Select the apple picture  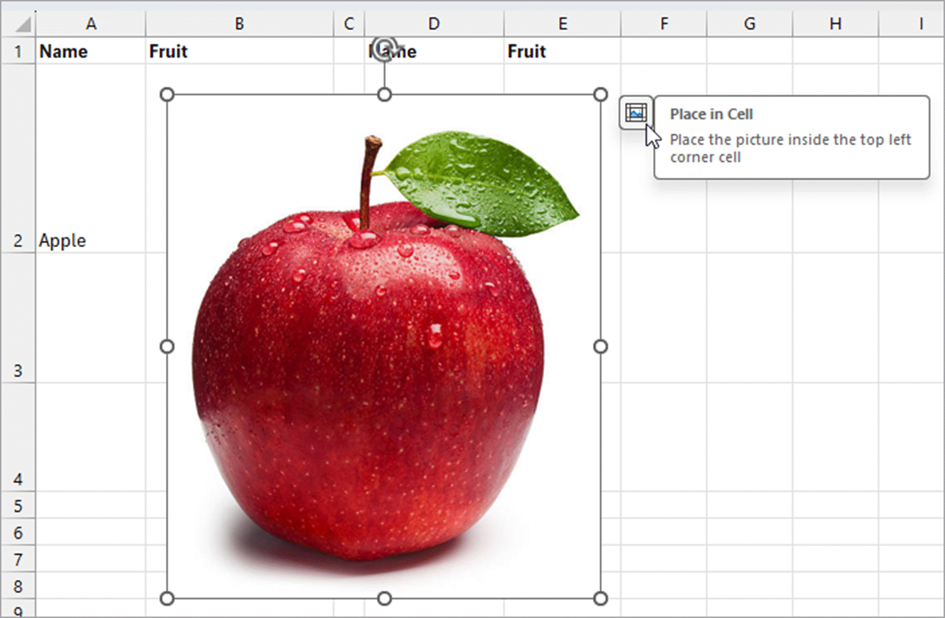[x=366, y=366]
